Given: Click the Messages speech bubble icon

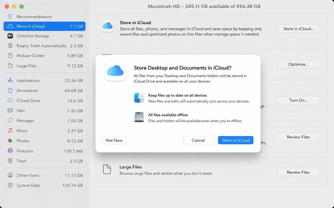Looking at the screenshot, I should click(x=10, y=120).
